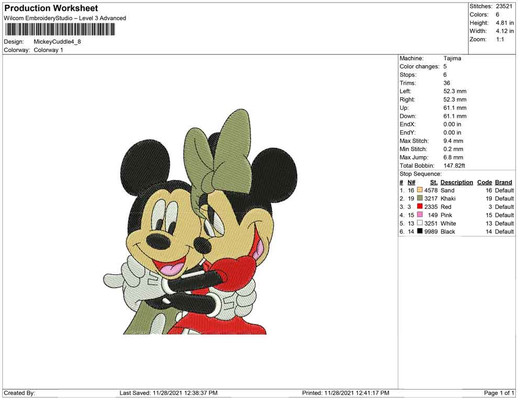Click the Height value '4.81 in'

click(x=504, y=23)
